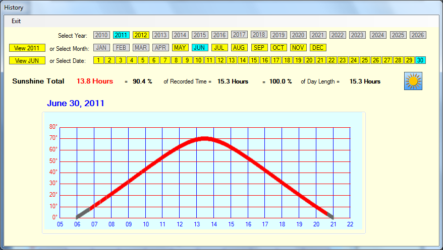
Task: Choose year 2014
Action: pyautogui.click(x=180, y=35)
